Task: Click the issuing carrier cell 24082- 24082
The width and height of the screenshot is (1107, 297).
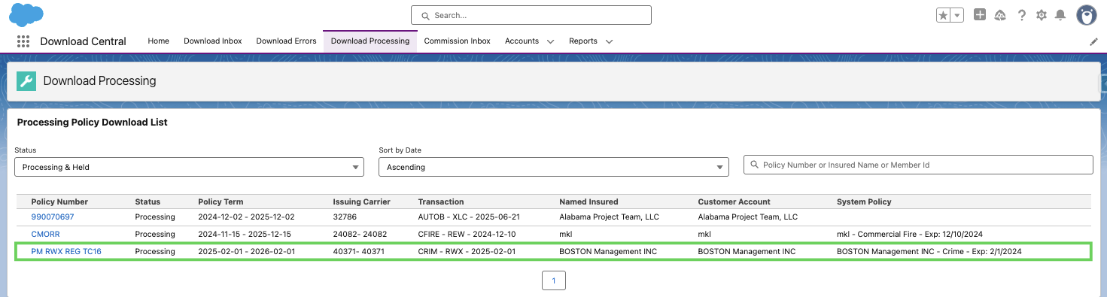Action: [360, 234]
